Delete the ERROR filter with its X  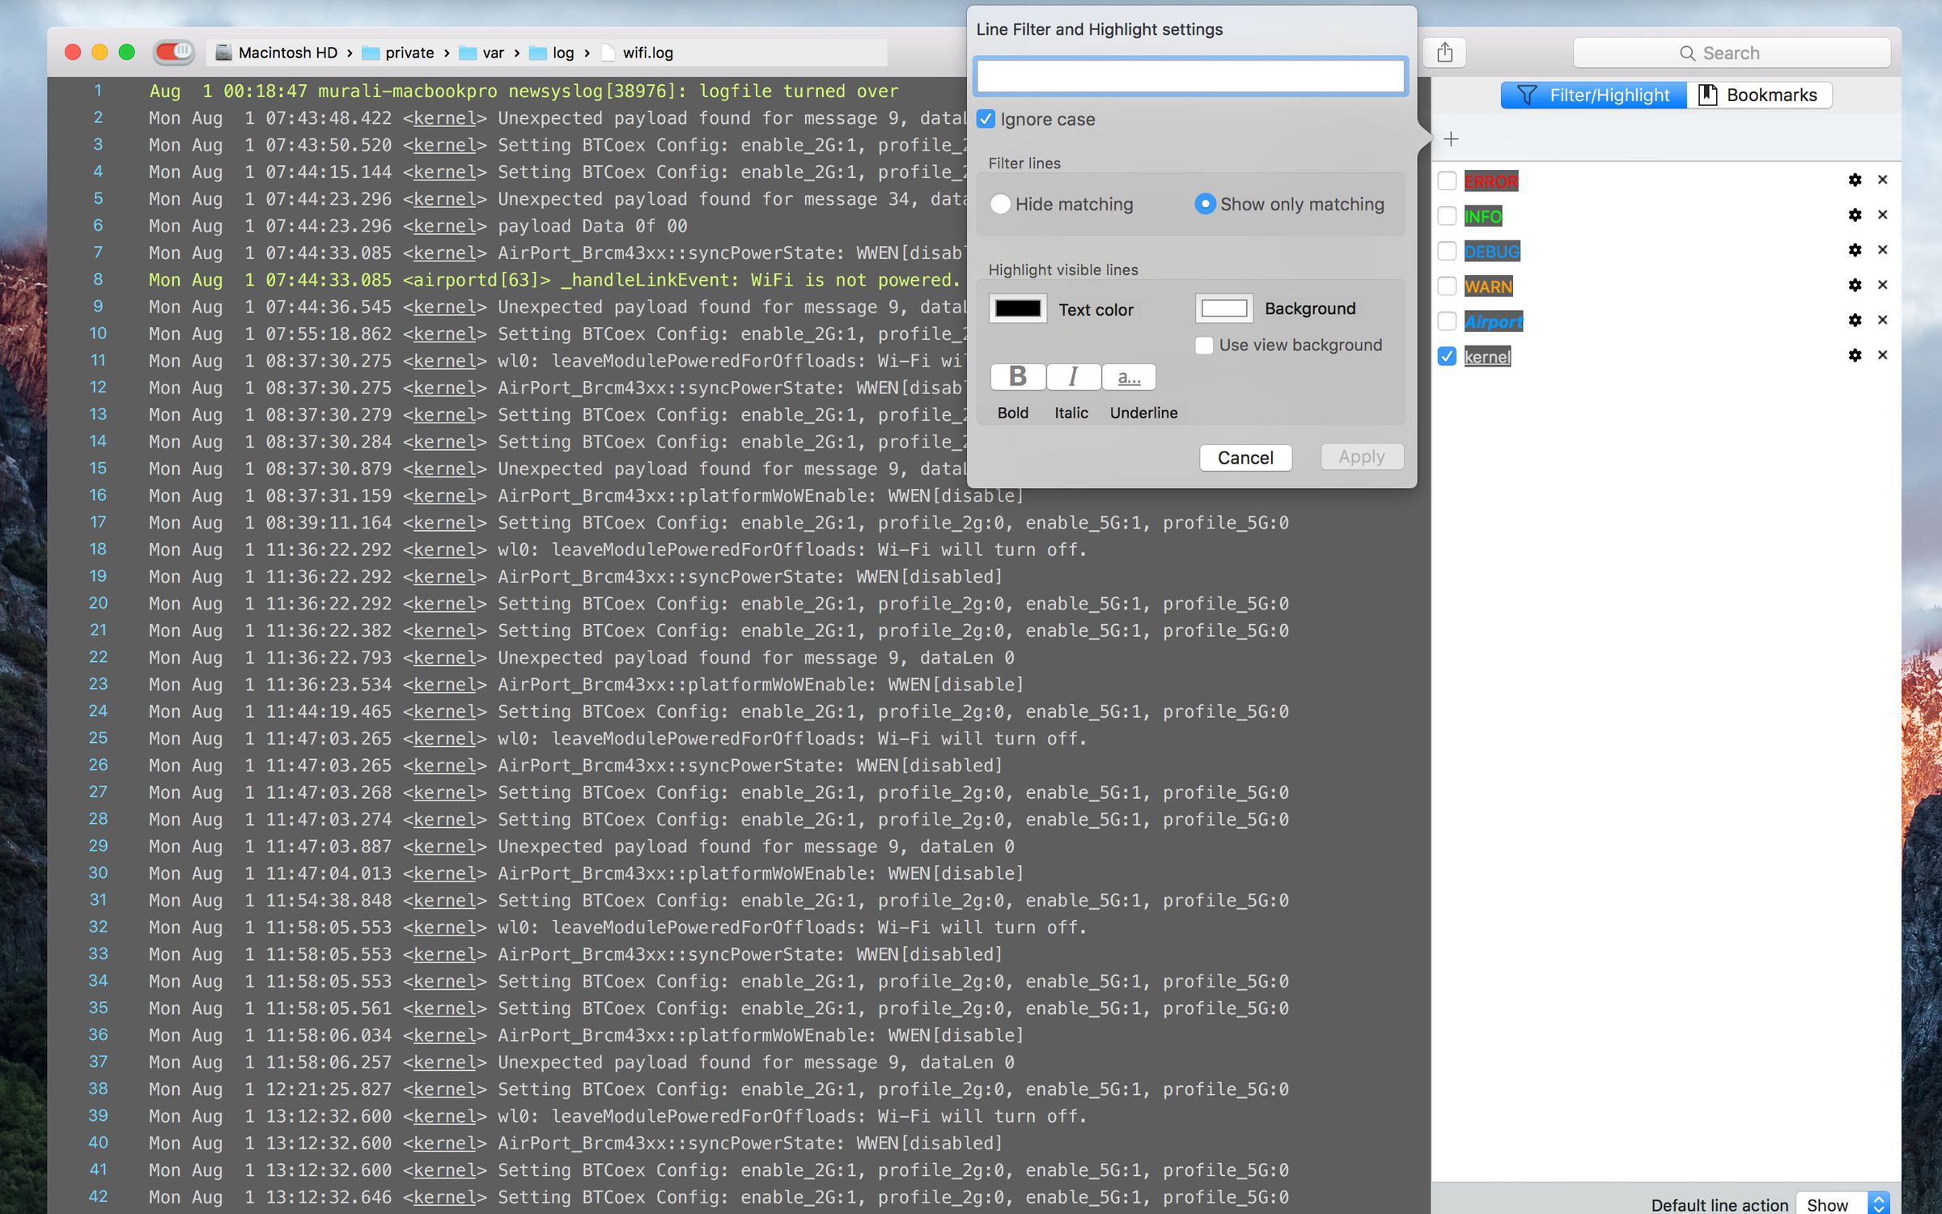pos(1883,180)
